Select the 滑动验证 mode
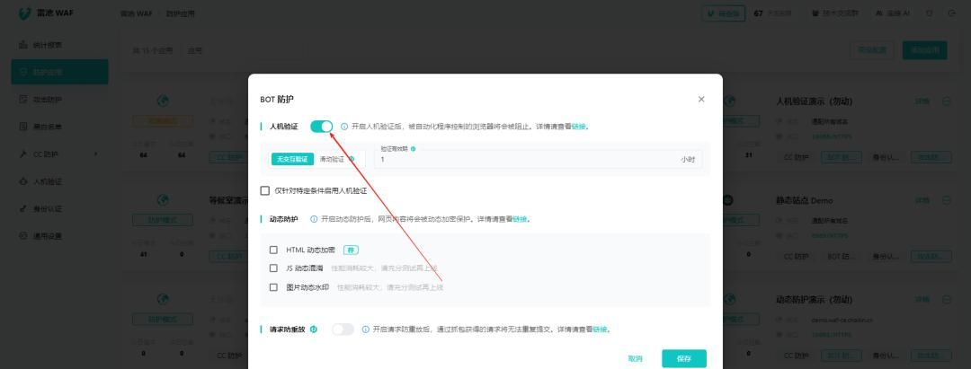 (331, 159)
